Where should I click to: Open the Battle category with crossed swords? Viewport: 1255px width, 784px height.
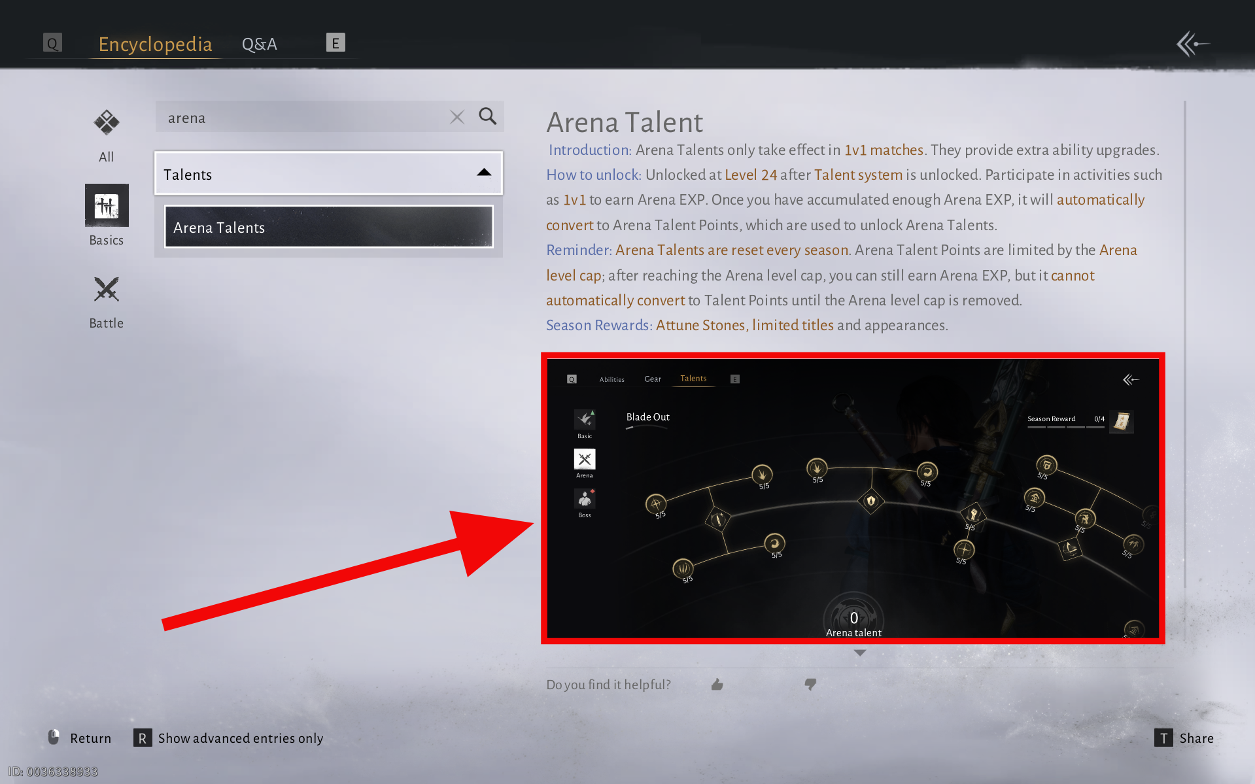[x=106, y=290]
